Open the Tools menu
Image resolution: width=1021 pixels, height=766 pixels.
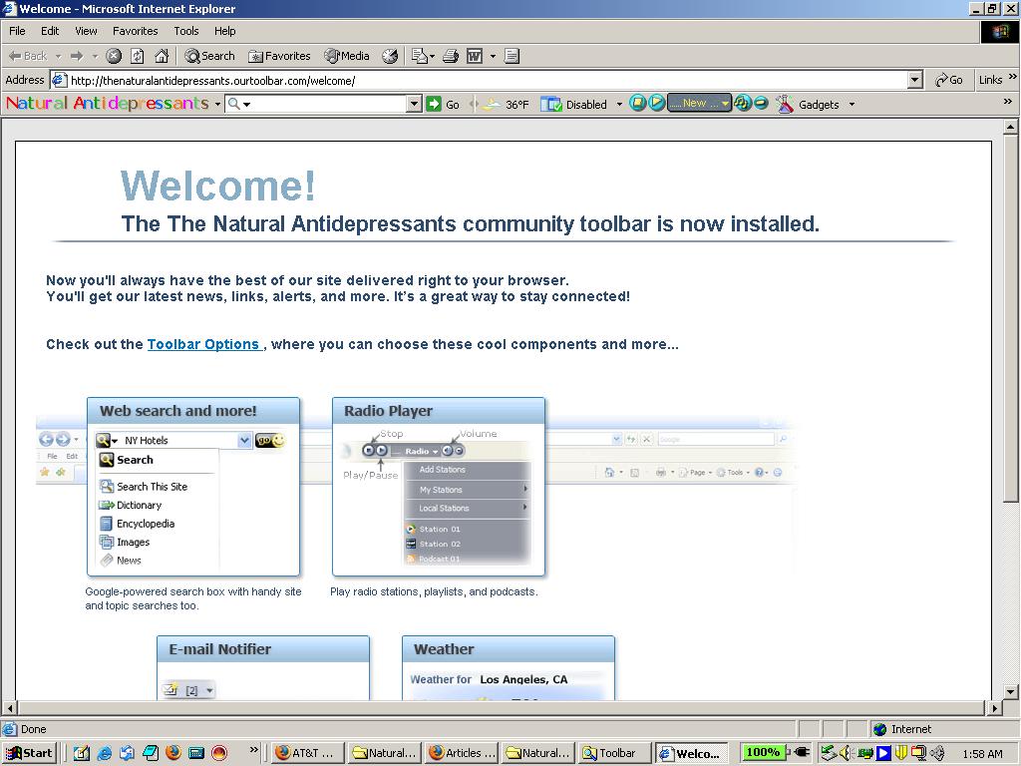click(186, 31)
